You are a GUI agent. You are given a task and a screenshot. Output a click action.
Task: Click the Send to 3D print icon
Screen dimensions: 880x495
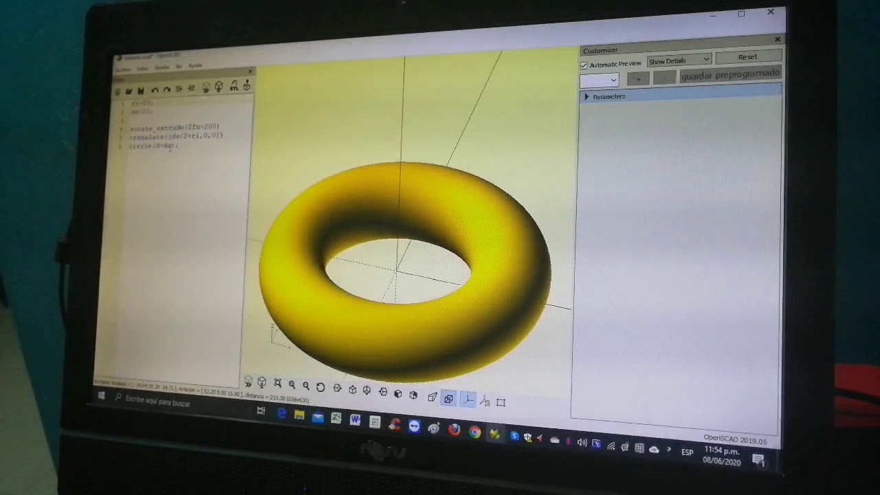pyautogui.click(x=246, y=86)
